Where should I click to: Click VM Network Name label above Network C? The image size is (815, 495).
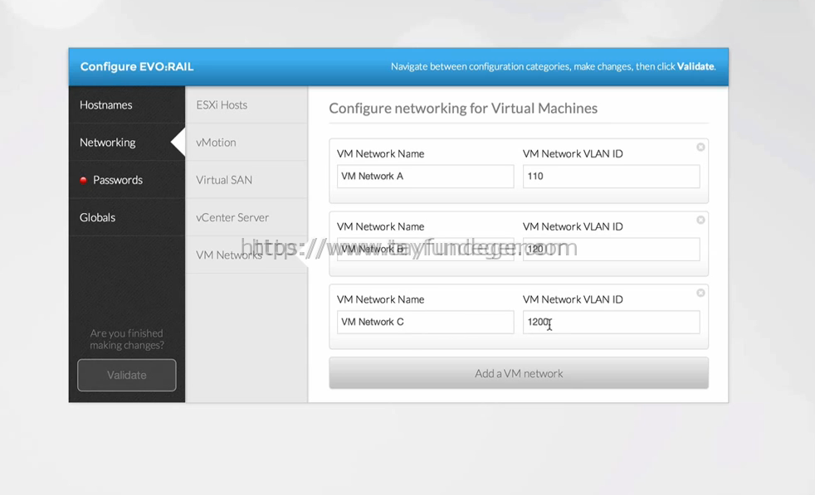pyautogui.click(x=380, y=299)
